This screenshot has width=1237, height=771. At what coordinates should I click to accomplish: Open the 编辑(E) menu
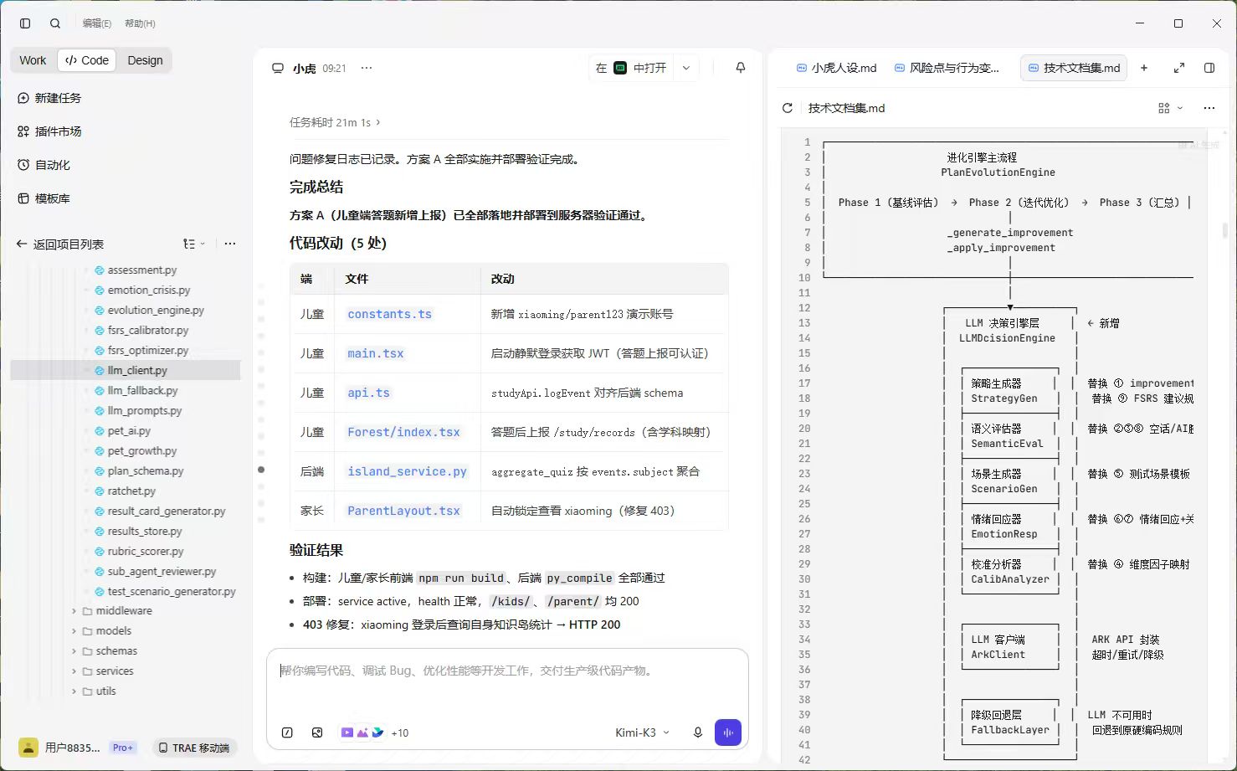97,23
